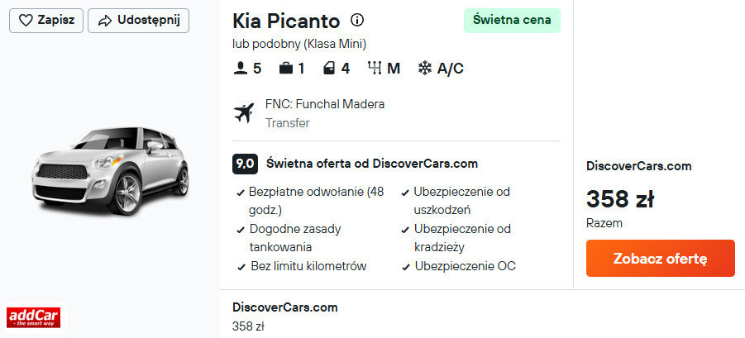Click the Bez limitu kilometrów feature
The height and width of the screenshot is (338, 745).
pyautogui.click(x=308, y=266)
